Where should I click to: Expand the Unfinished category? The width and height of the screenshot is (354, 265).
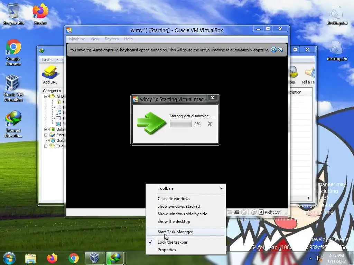(x=46, y=129)
